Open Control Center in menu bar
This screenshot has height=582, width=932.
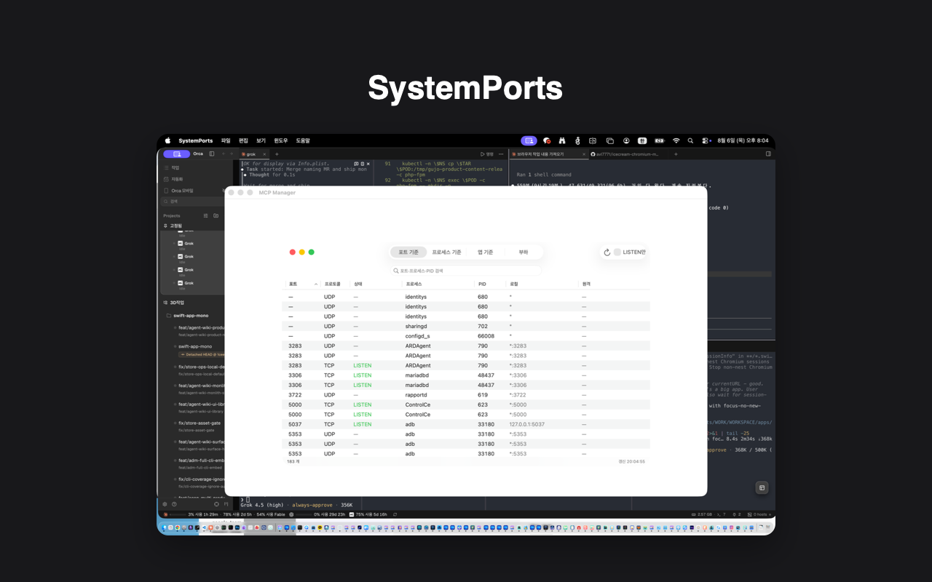click(x=706, y=140)
